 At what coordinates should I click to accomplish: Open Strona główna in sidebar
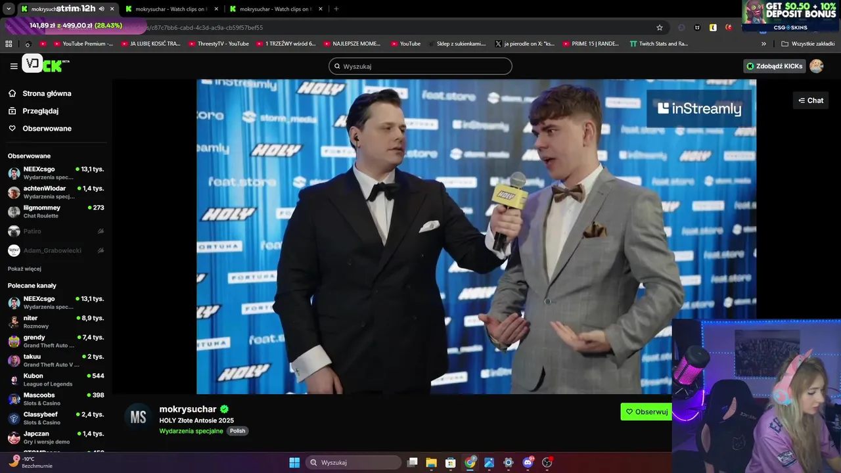pyautogui.click(x=47, y=93)
